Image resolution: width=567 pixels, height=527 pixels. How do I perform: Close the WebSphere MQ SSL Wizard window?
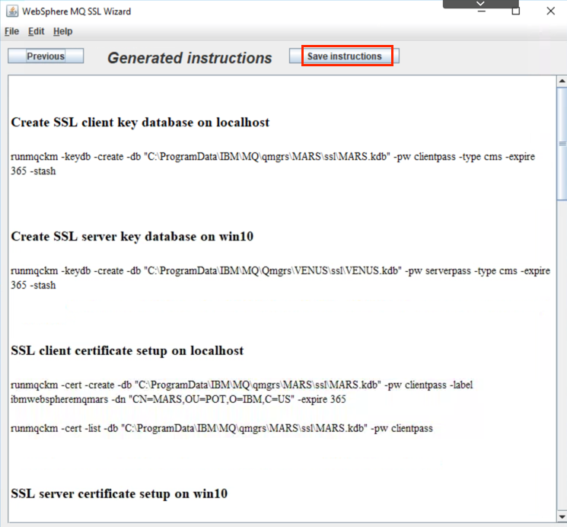pos(551,11)
